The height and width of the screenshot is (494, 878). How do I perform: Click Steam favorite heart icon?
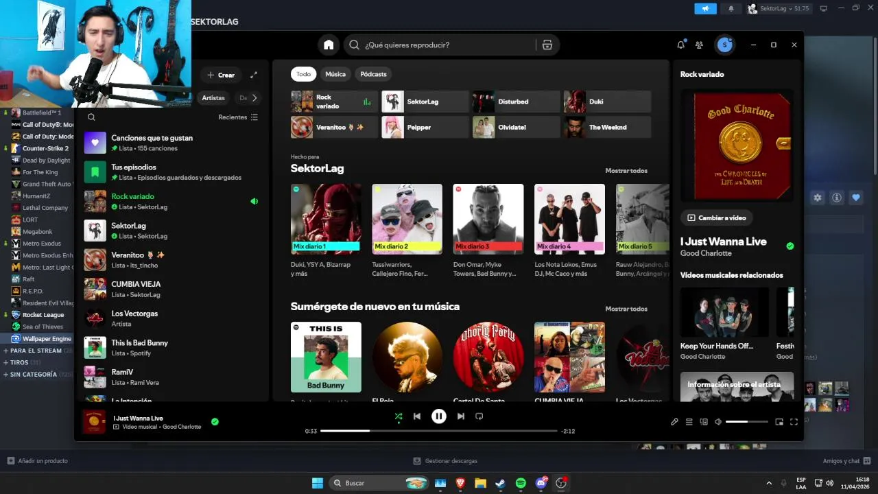pos(856,198)
